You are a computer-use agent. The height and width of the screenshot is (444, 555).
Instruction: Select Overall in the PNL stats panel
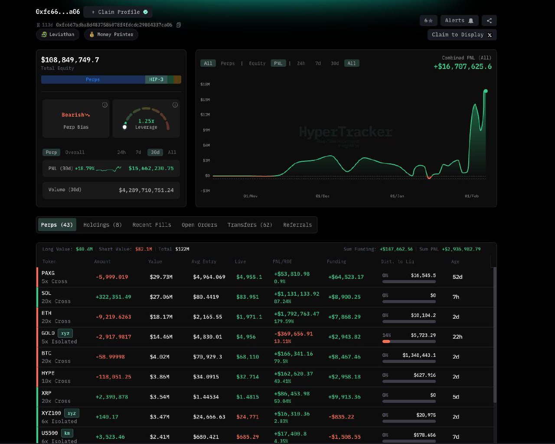[x=75, y=153]
